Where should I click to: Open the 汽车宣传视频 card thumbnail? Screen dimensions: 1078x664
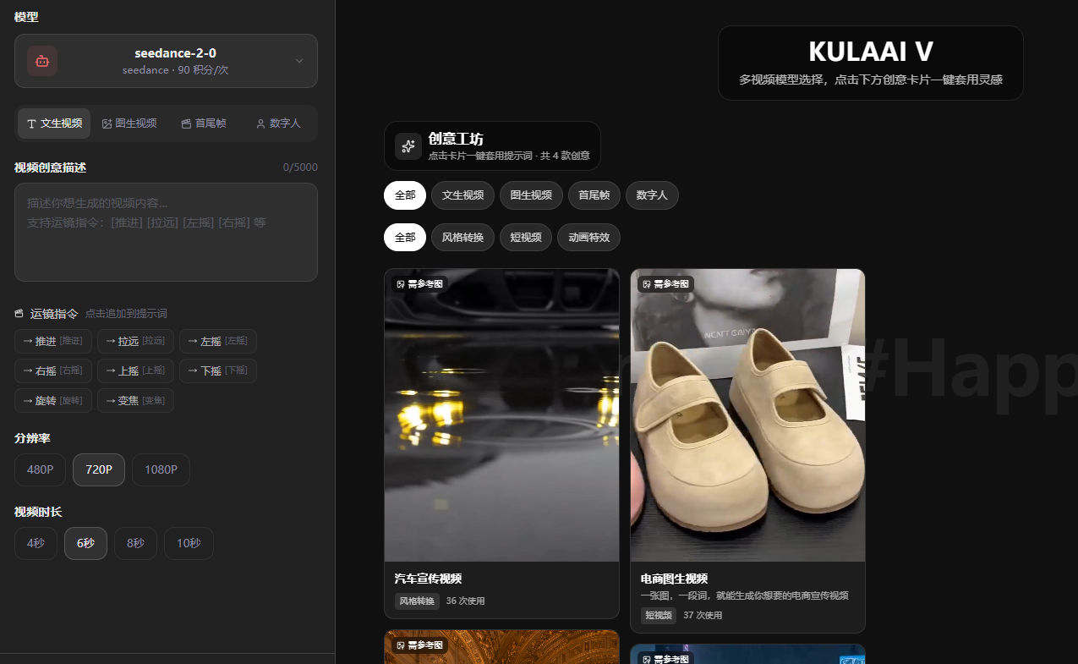coord(502,415)
